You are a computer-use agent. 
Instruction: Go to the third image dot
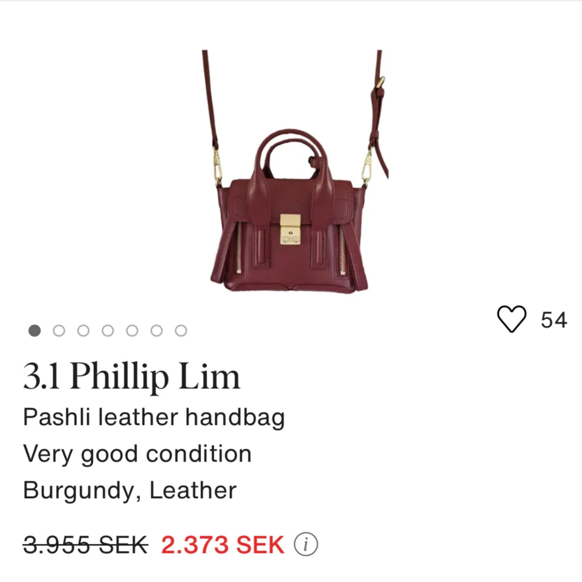point(83,331)
